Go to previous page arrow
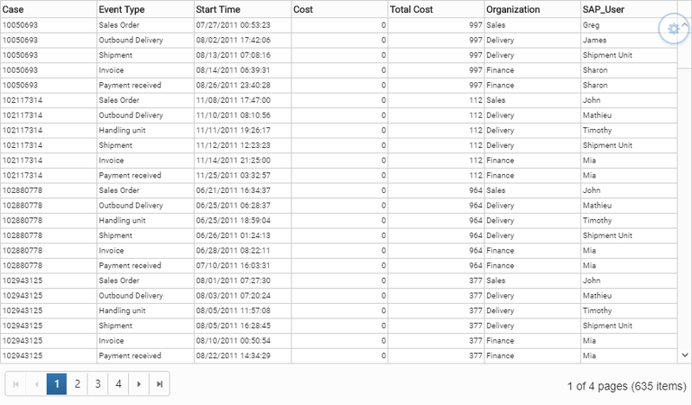 click(x=36, y=384)
